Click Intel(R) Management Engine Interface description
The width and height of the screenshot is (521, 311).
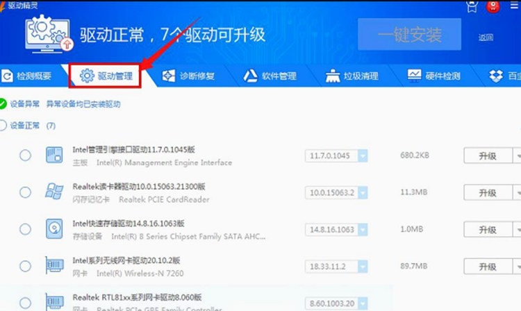point(165,162)
